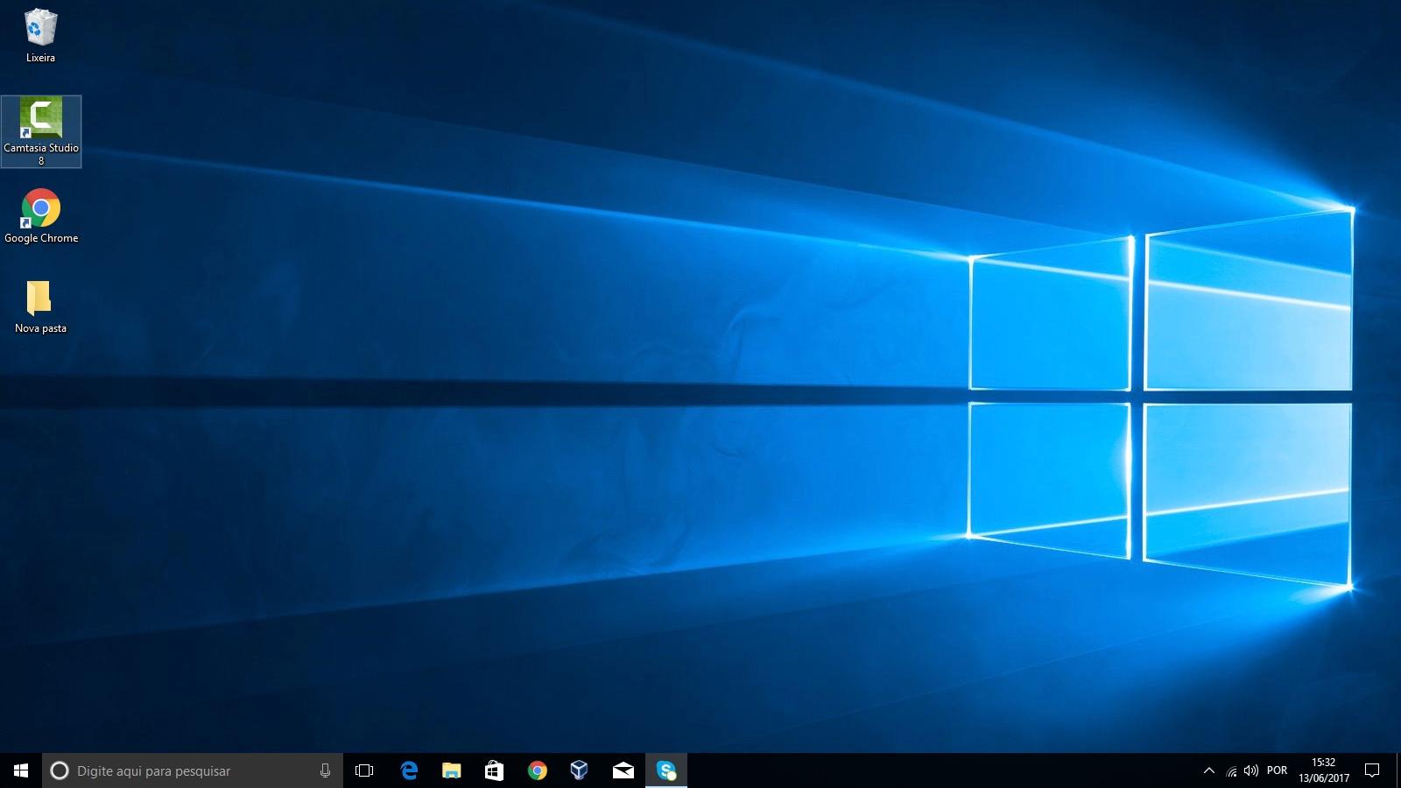Open the Recycle Bin (Lixeira)
This screenshot has height=788, width=1401.
(x=40, y=31)
